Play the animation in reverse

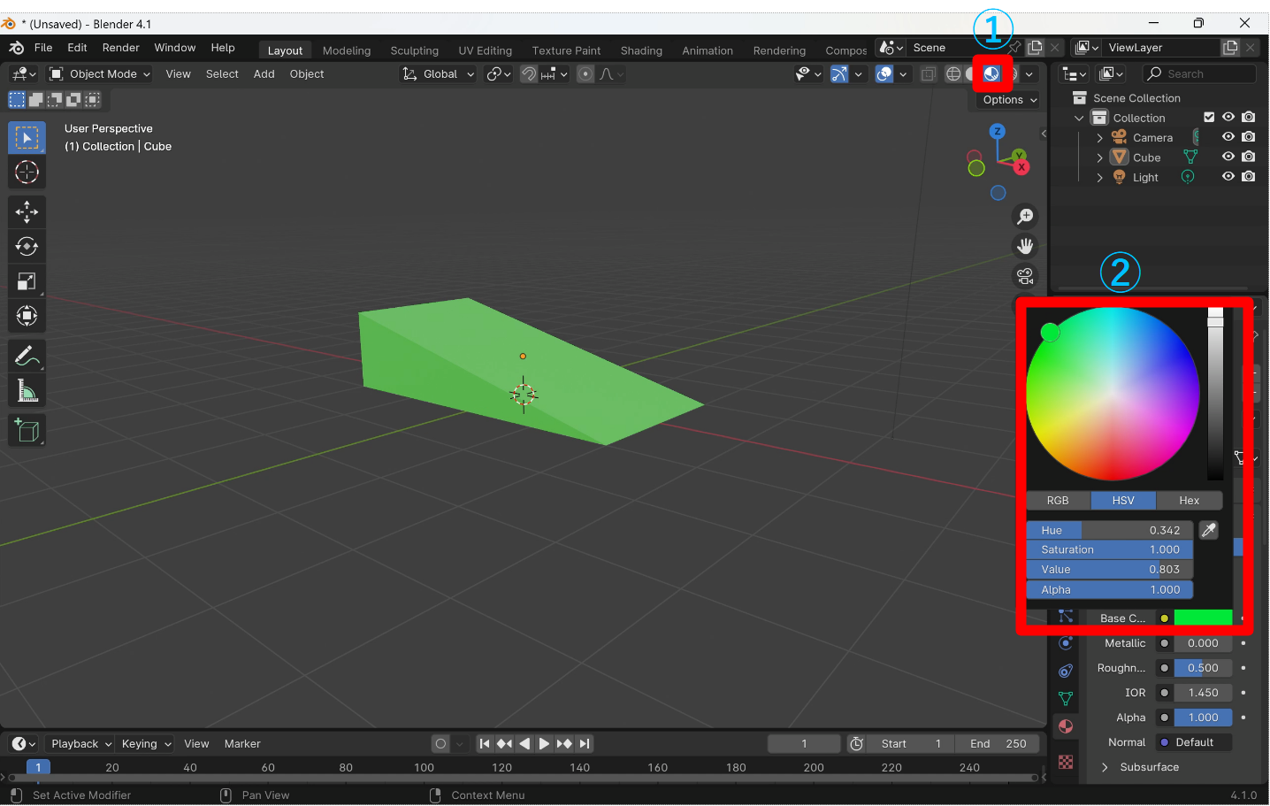point(524,744)
